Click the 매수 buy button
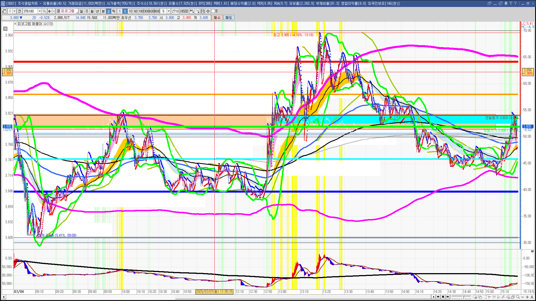Screen dimensions: 536x301 tap(217, 18)
